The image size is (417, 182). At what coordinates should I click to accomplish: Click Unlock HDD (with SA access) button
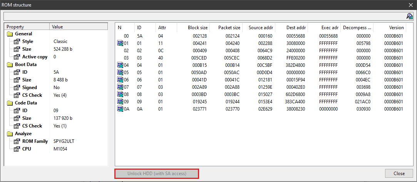pos(157,174)
